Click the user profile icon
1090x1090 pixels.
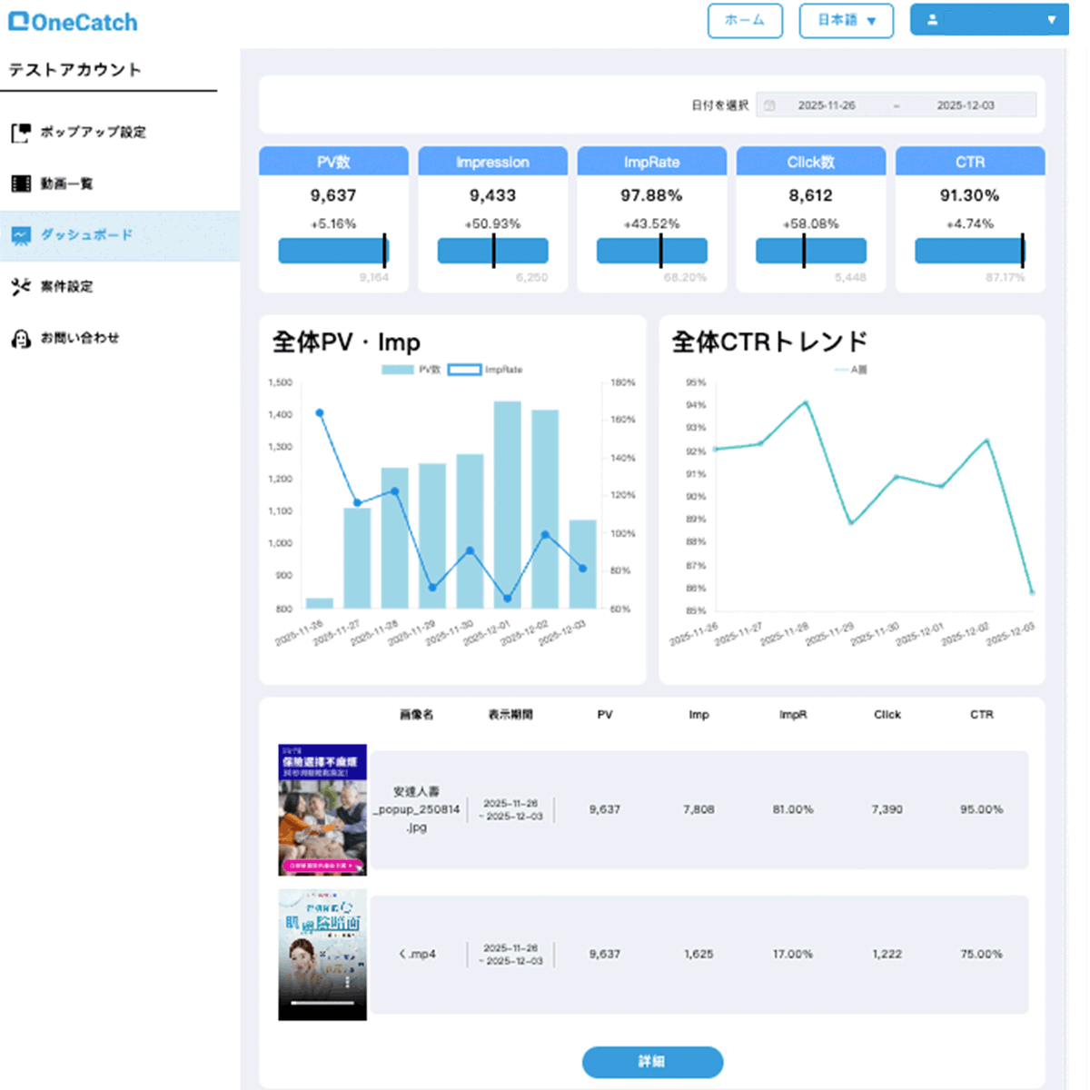point(932,20)
